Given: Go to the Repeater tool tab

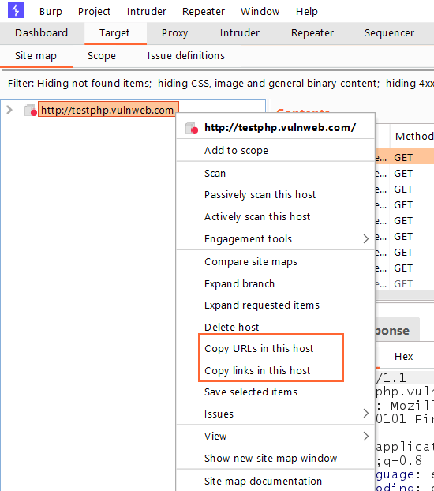Looking at the screenshot, I should point(312,33).
